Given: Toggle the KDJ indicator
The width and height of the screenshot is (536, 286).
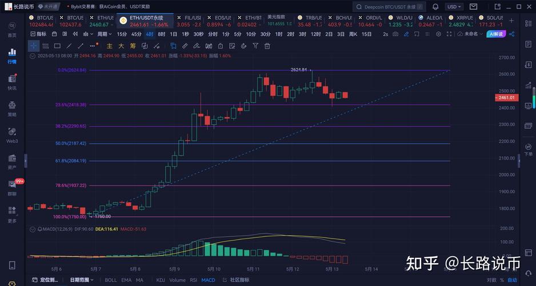Looking at the screenshot, I should pyautogui.click(x=161, y=280).
